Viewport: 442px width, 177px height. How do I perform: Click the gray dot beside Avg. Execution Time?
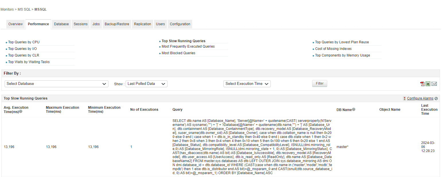[x=21, y=112]
